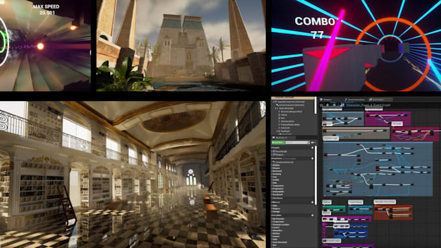Viewport: 441px width, 248px height.
Task: Open the My Blueprint panel tab
Action: click(x=283, y=138)
